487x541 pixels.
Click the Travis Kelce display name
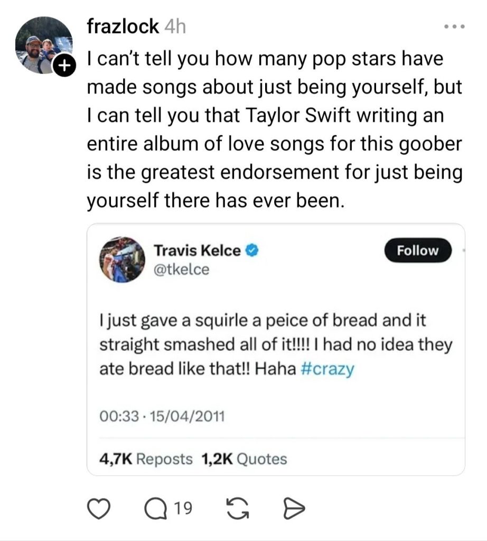point(196,250)
